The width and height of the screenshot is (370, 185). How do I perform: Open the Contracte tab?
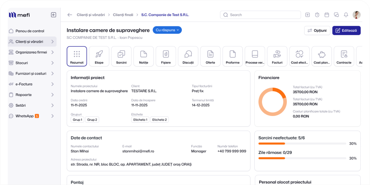[x=344, y=57]
